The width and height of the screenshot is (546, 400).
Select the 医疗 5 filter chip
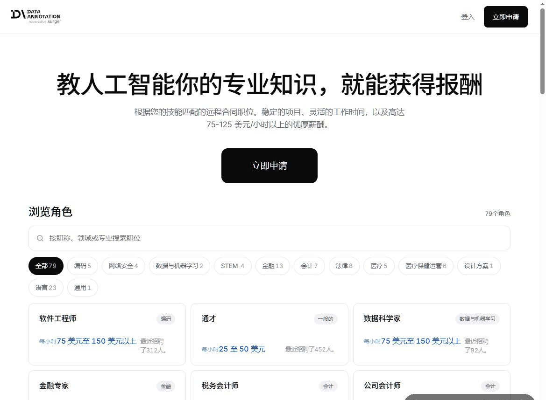click(x=379, y=266)
